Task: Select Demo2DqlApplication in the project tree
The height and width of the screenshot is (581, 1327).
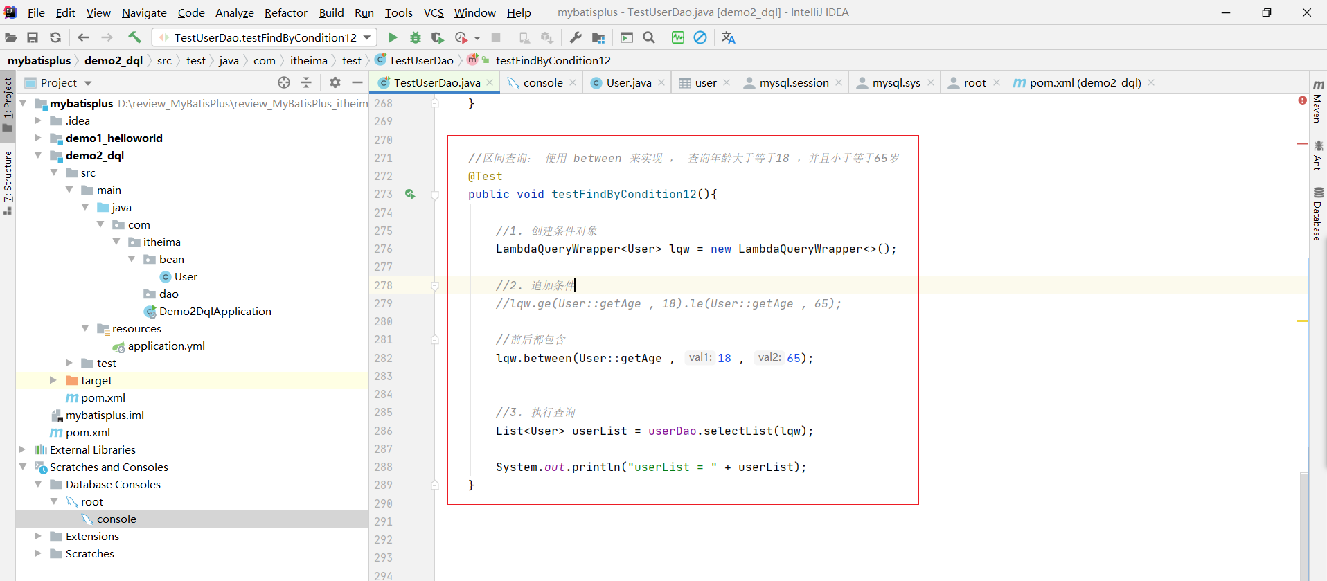Action: point(215,311)
